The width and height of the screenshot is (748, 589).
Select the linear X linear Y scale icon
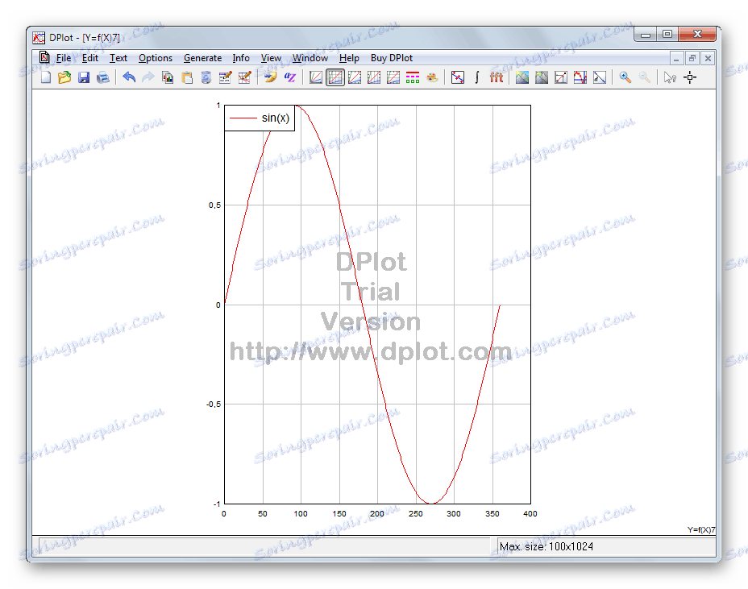click(x=315, y=77)
